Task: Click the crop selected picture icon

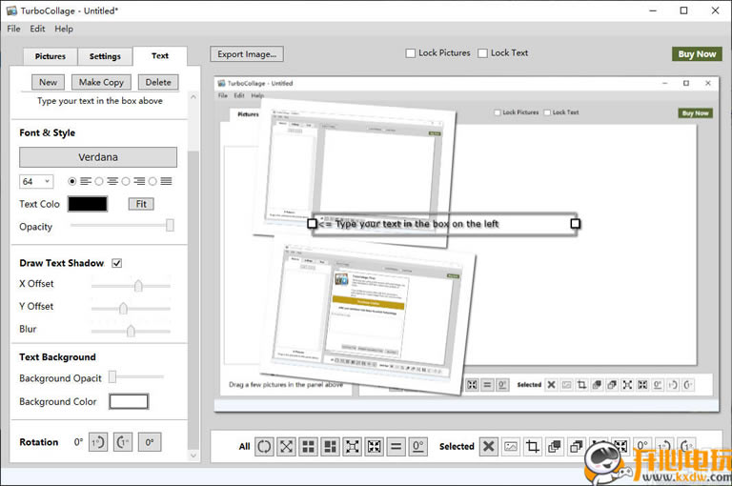Action: pyautogui.click(x=533, y=446)
